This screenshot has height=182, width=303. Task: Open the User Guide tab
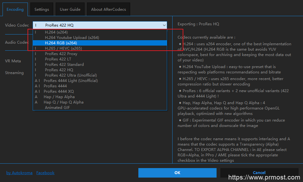(x=70, y=9)
